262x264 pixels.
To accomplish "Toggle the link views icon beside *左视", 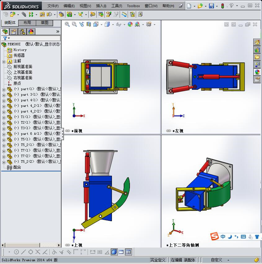I will [x=169, y=131].
